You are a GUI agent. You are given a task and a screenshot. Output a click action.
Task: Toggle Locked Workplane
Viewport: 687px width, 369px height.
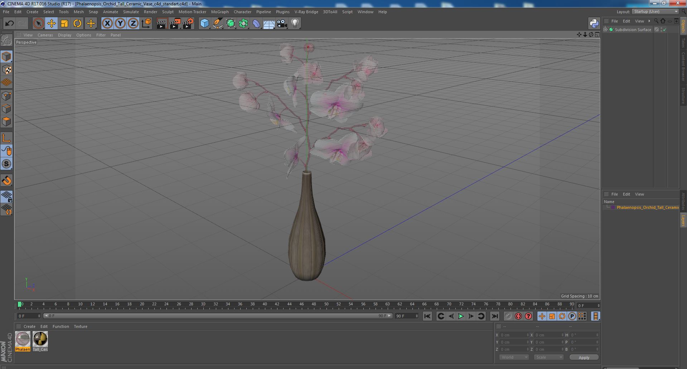[6, 196]
